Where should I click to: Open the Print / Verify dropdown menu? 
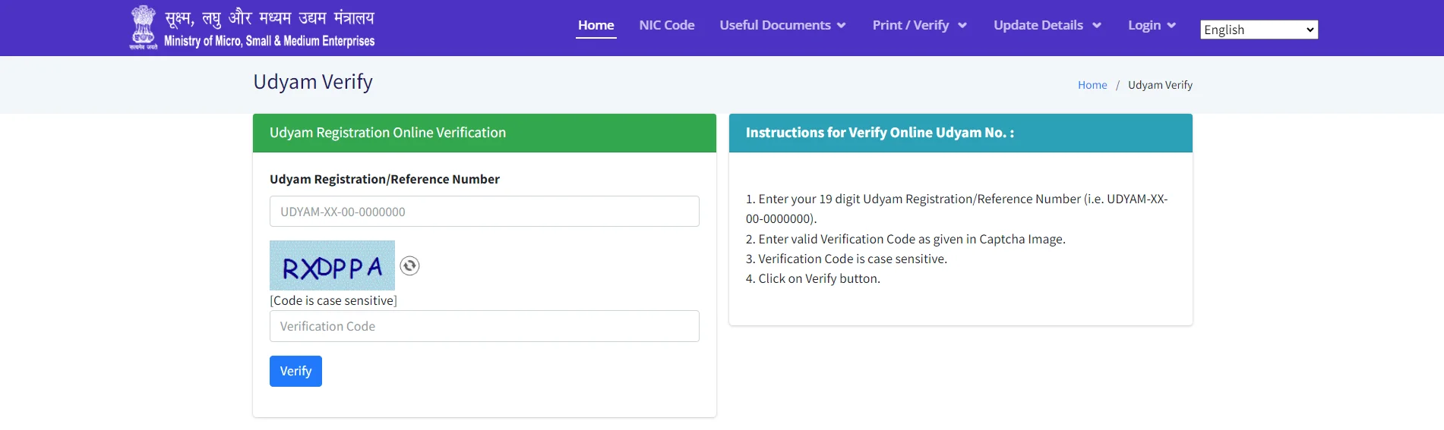point(919,25)
